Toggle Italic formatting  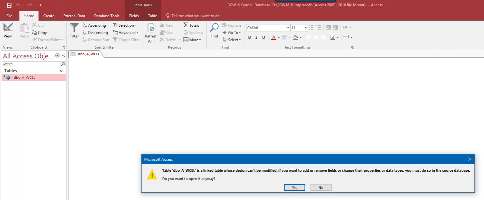point(256,37)
